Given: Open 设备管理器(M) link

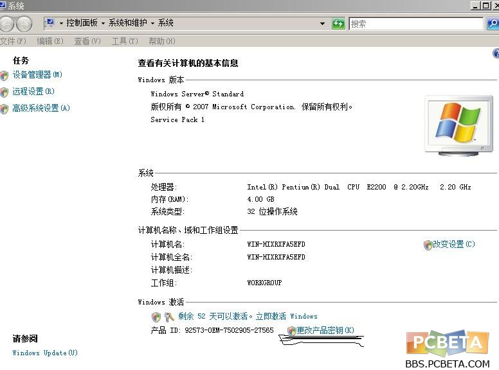Looking at the screenshot, I should point(37,75).
